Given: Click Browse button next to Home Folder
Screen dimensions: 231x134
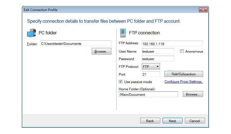Looking at the screenshot, I should (193, 94).
